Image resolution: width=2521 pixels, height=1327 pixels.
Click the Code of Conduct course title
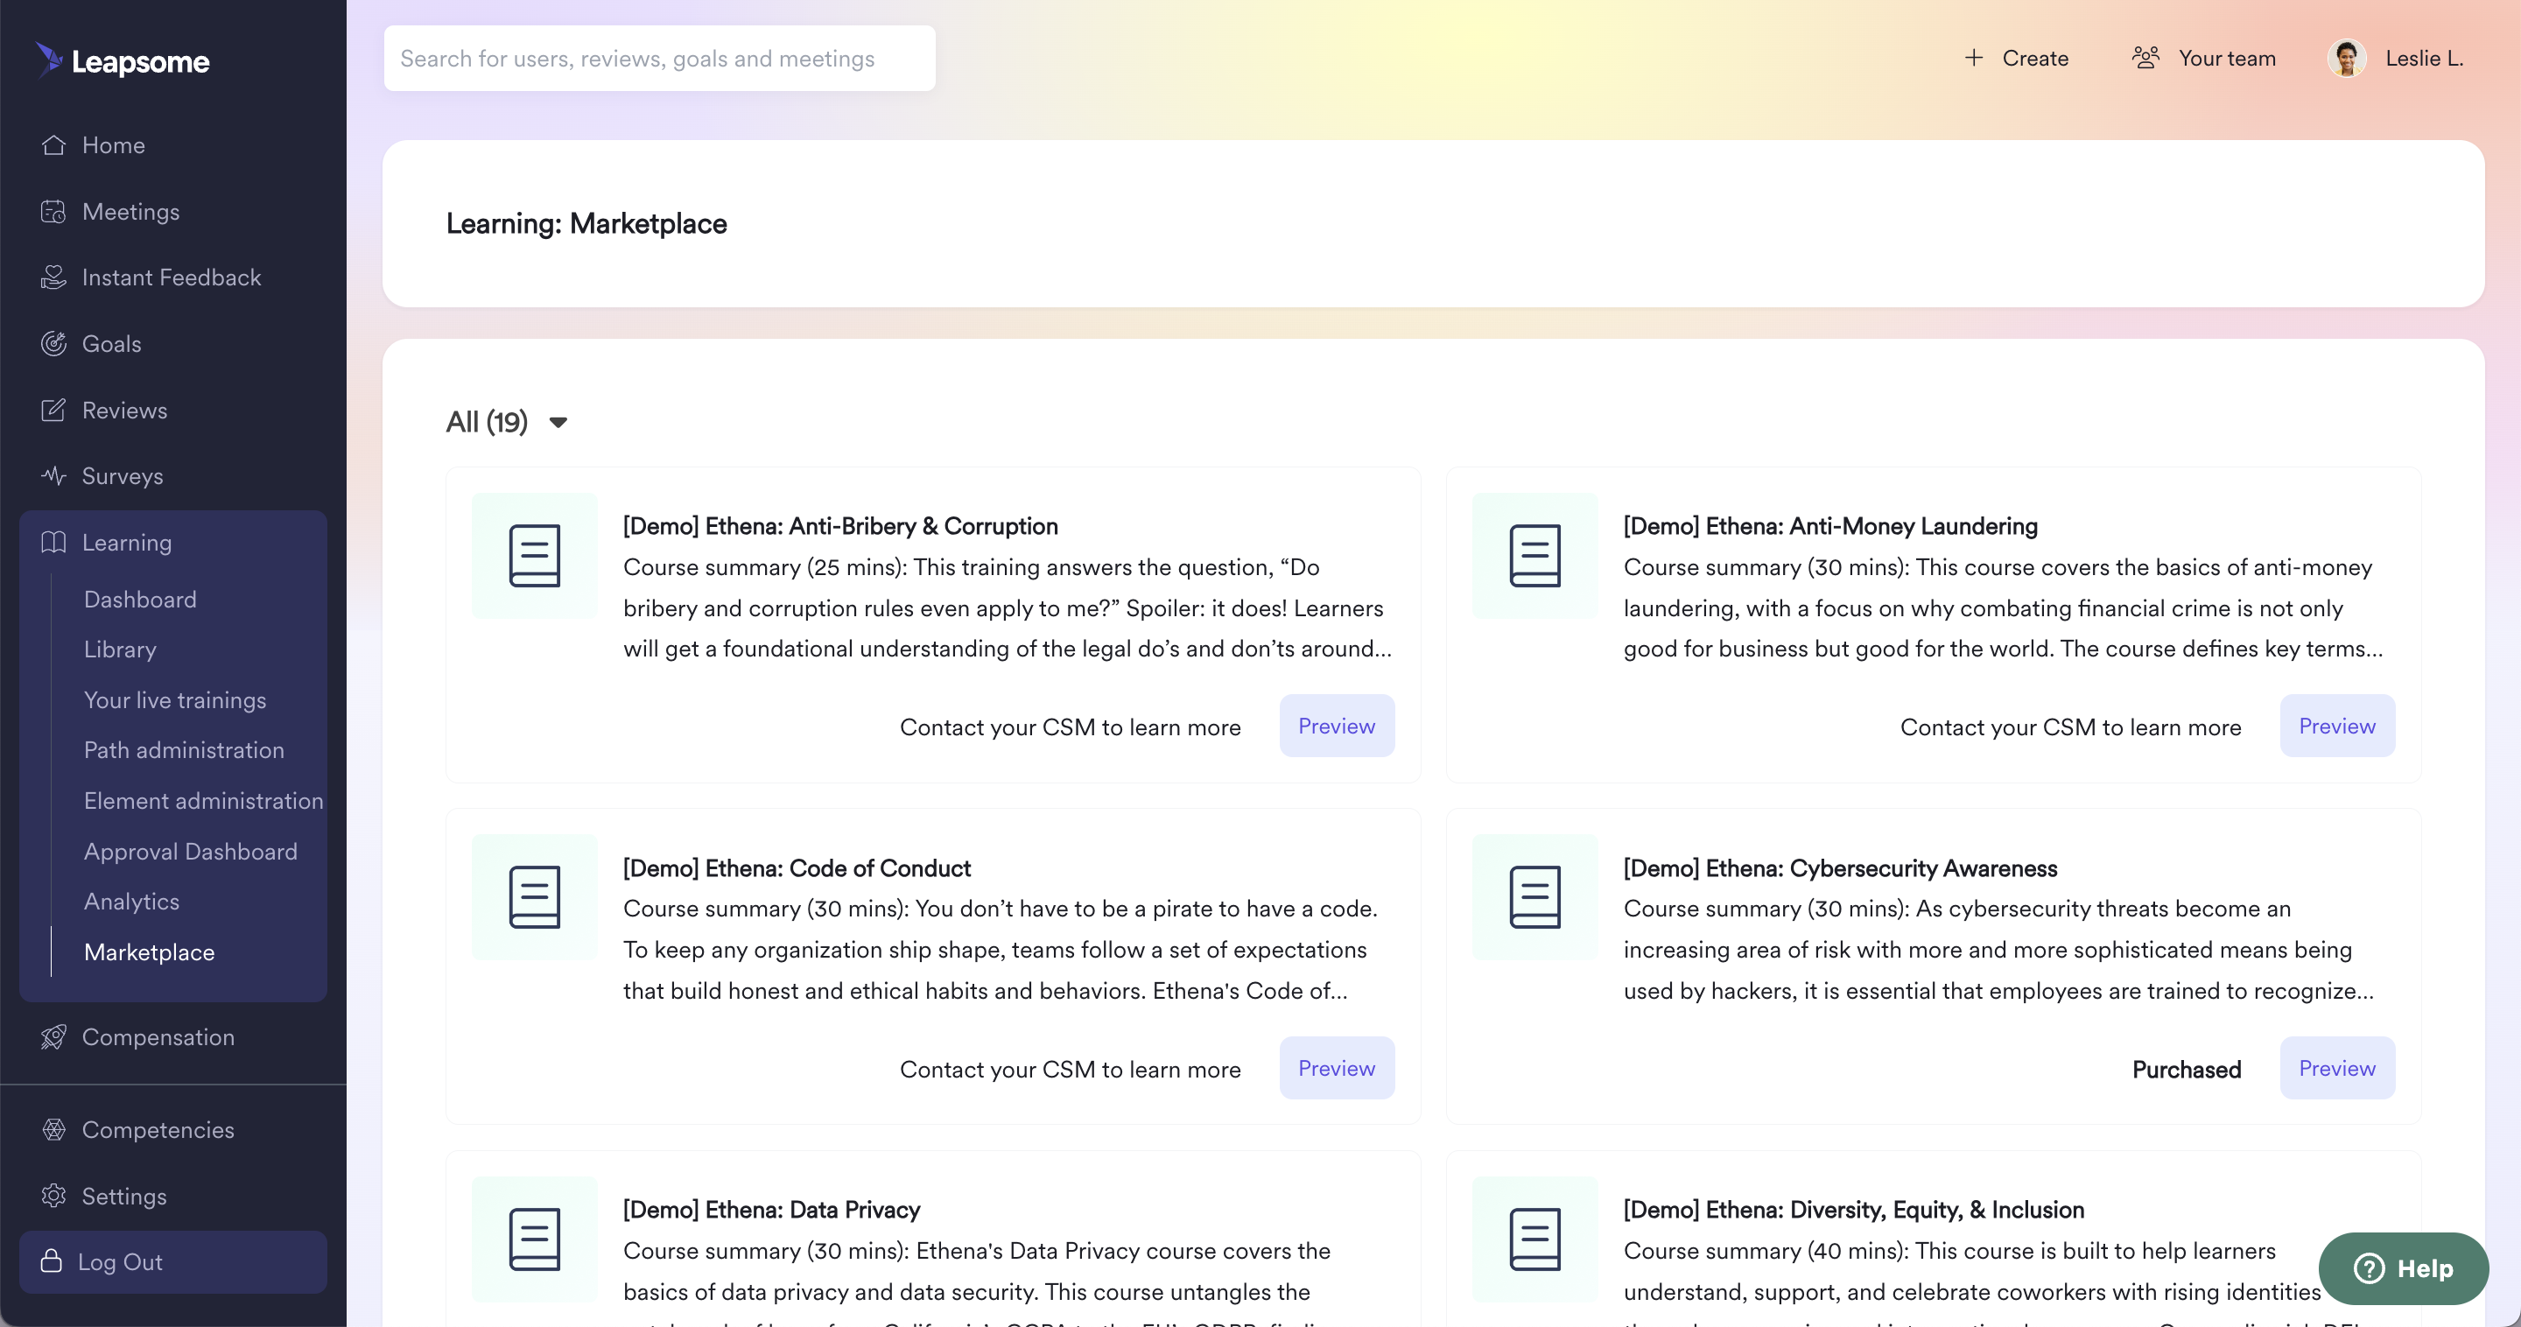tap(797, 868)
